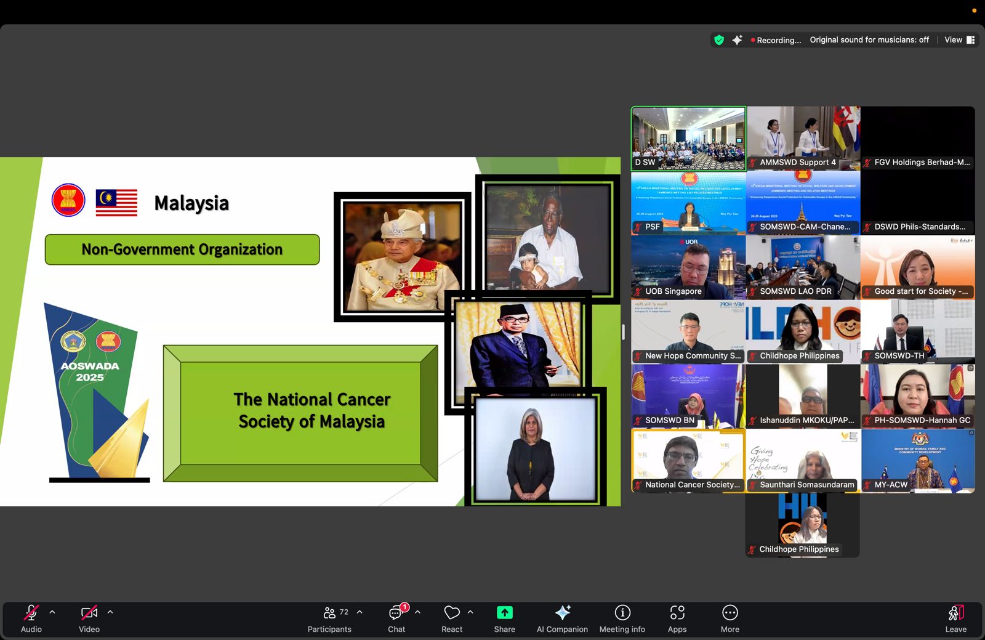Expand video options caret beside Video
The image size is (985, 640).
pyautogui.click(x=110, y=612)
